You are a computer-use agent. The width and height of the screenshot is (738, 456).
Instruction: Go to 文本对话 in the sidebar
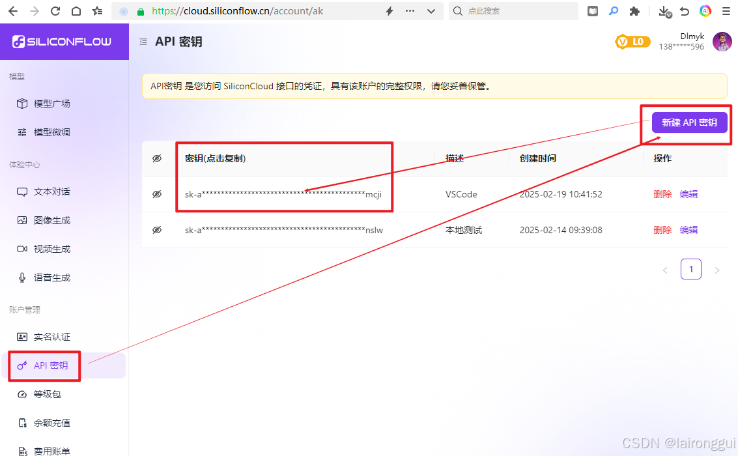tap(64, 192)
